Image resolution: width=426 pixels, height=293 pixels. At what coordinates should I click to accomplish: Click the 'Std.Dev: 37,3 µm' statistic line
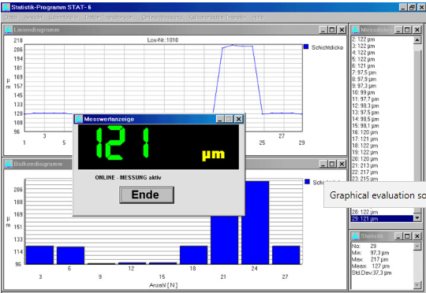coord(372,273)
